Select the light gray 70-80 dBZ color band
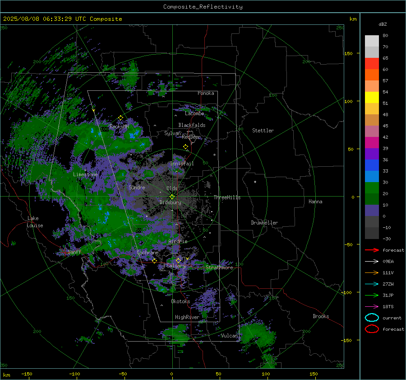 click(372, 41)
